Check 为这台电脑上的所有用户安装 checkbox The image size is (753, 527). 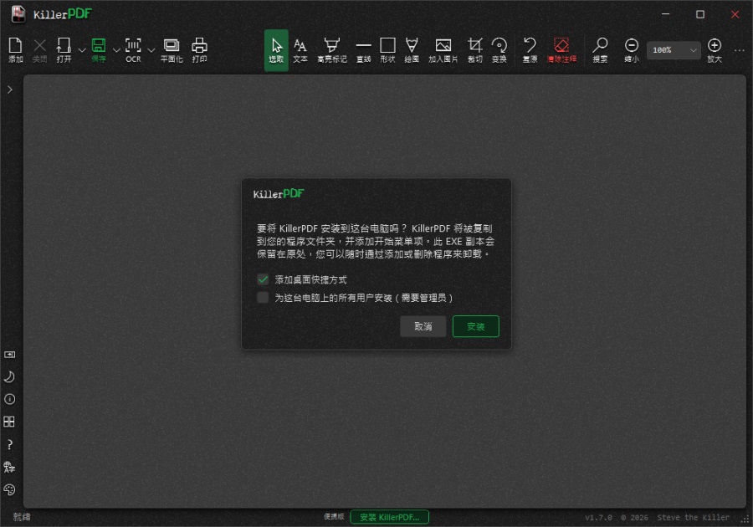[x=263, y=298]
